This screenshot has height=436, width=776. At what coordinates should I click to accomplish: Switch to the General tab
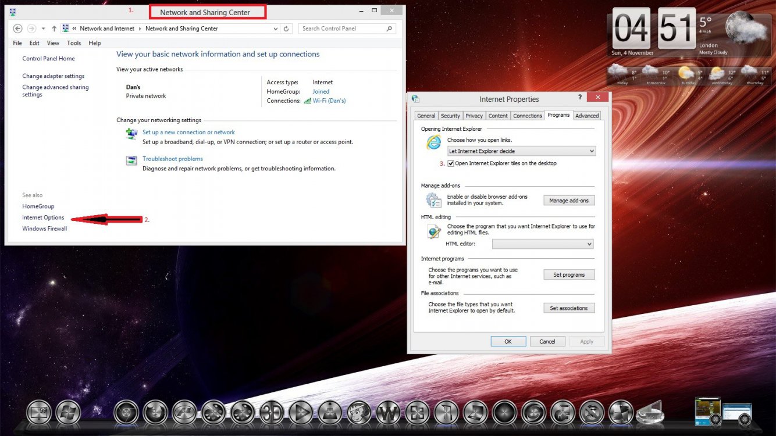point(426,116)
